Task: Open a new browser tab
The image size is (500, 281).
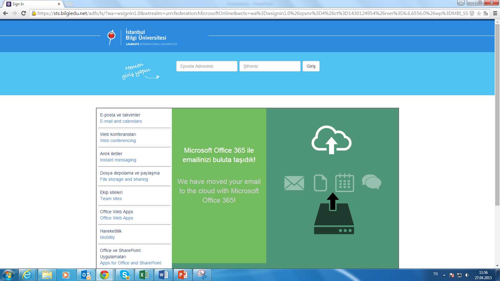Action: point(69,4)
